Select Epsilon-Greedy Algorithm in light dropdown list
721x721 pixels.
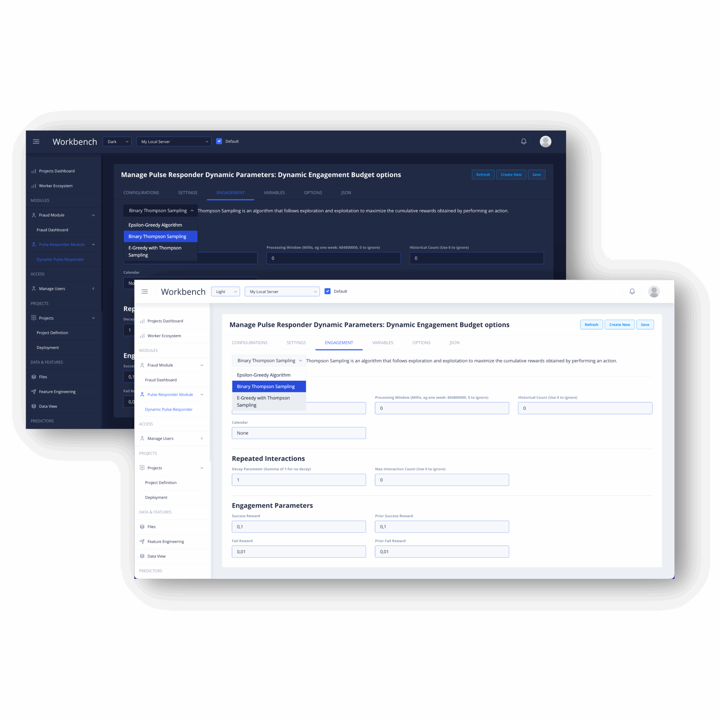tap(269, 375)
